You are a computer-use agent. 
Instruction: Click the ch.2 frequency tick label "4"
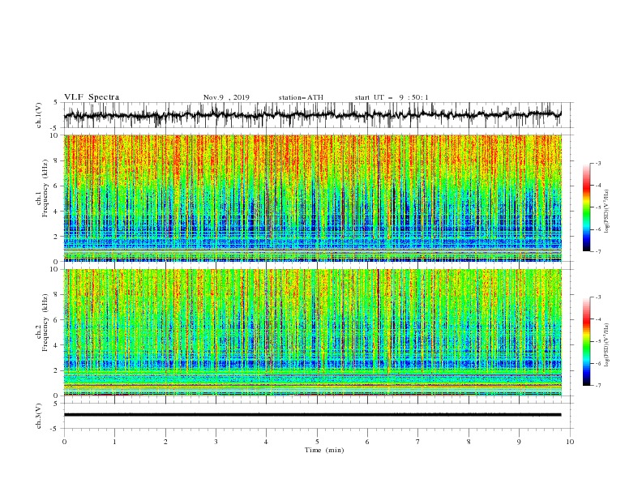[x=56, y=345]
